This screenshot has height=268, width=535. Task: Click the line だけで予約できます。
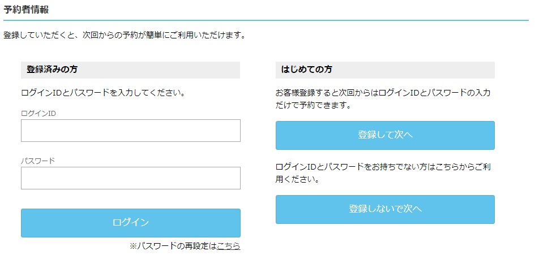tap(314, 105)
